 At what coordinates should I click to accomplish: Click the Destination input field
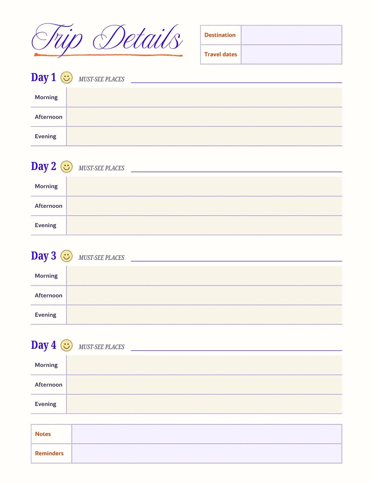tap(291, 35)
